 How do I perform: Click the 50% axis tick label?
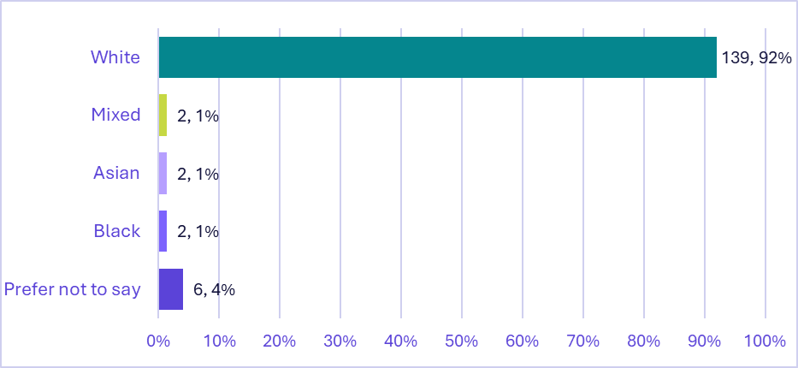[461, 341]
